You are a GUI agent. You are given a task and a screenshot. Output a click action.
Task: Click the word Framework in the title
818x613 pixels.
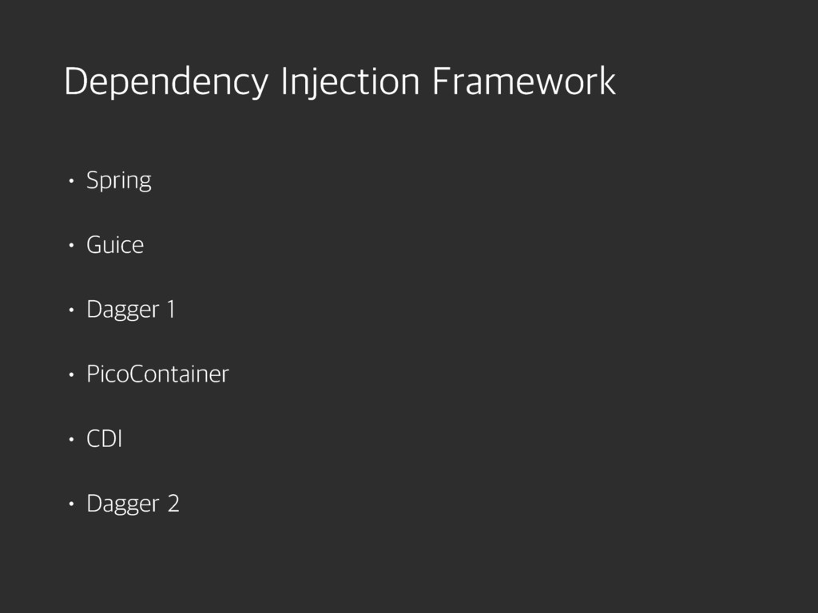(523, 82)
